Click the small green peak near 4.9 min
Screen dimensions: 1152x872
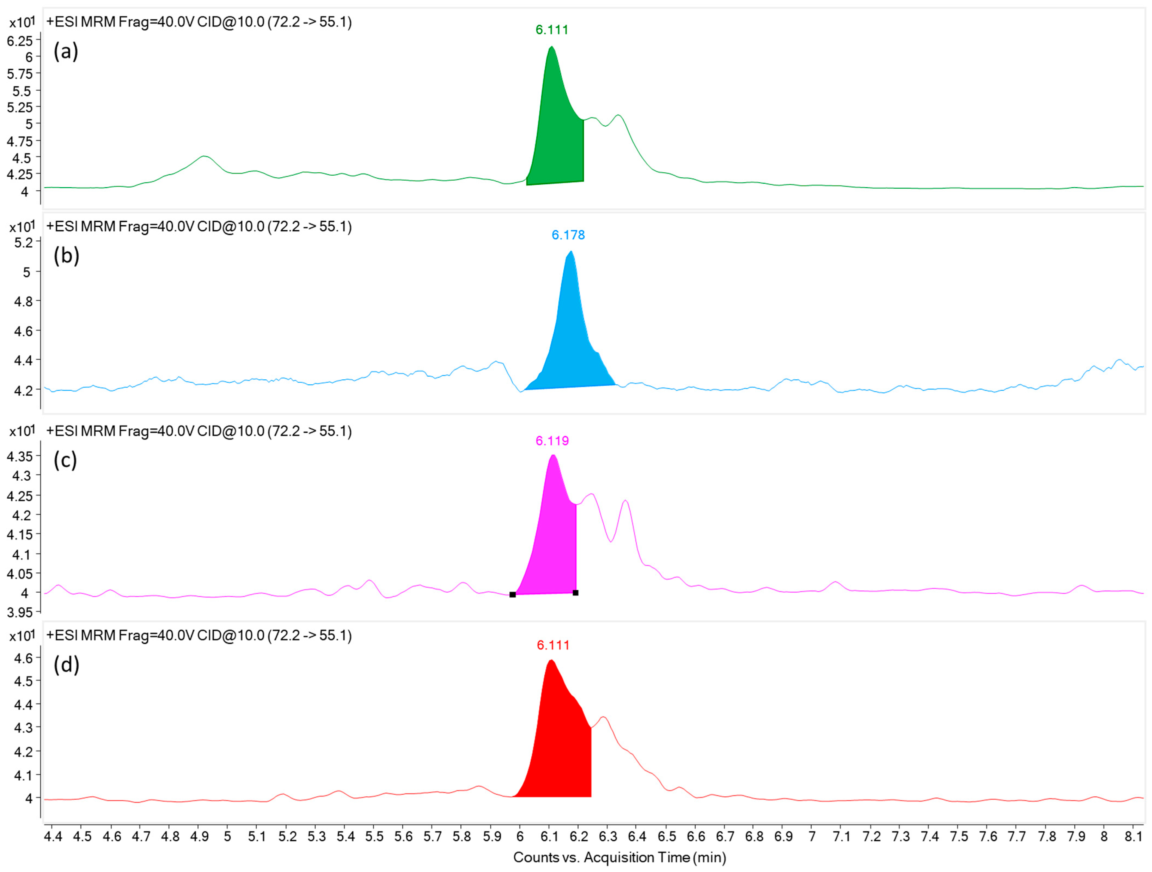pos(204,157)
